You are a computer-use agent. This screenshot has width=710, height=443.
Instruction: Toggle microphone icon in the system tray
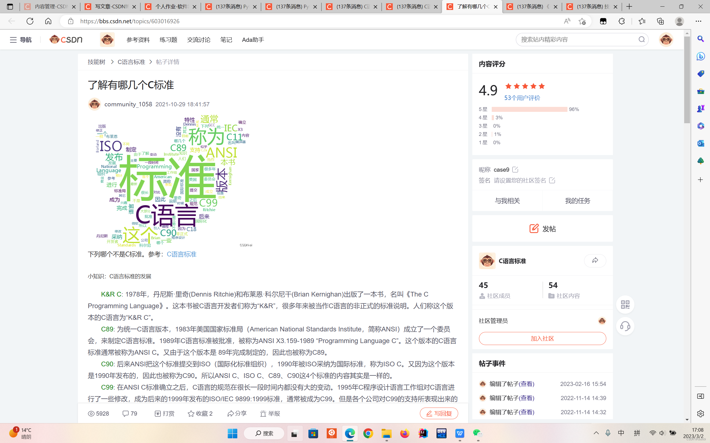tap(608, 433)
